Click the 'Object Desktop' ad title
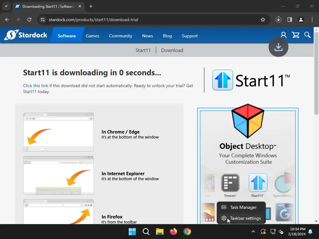 tap(248, 146)
